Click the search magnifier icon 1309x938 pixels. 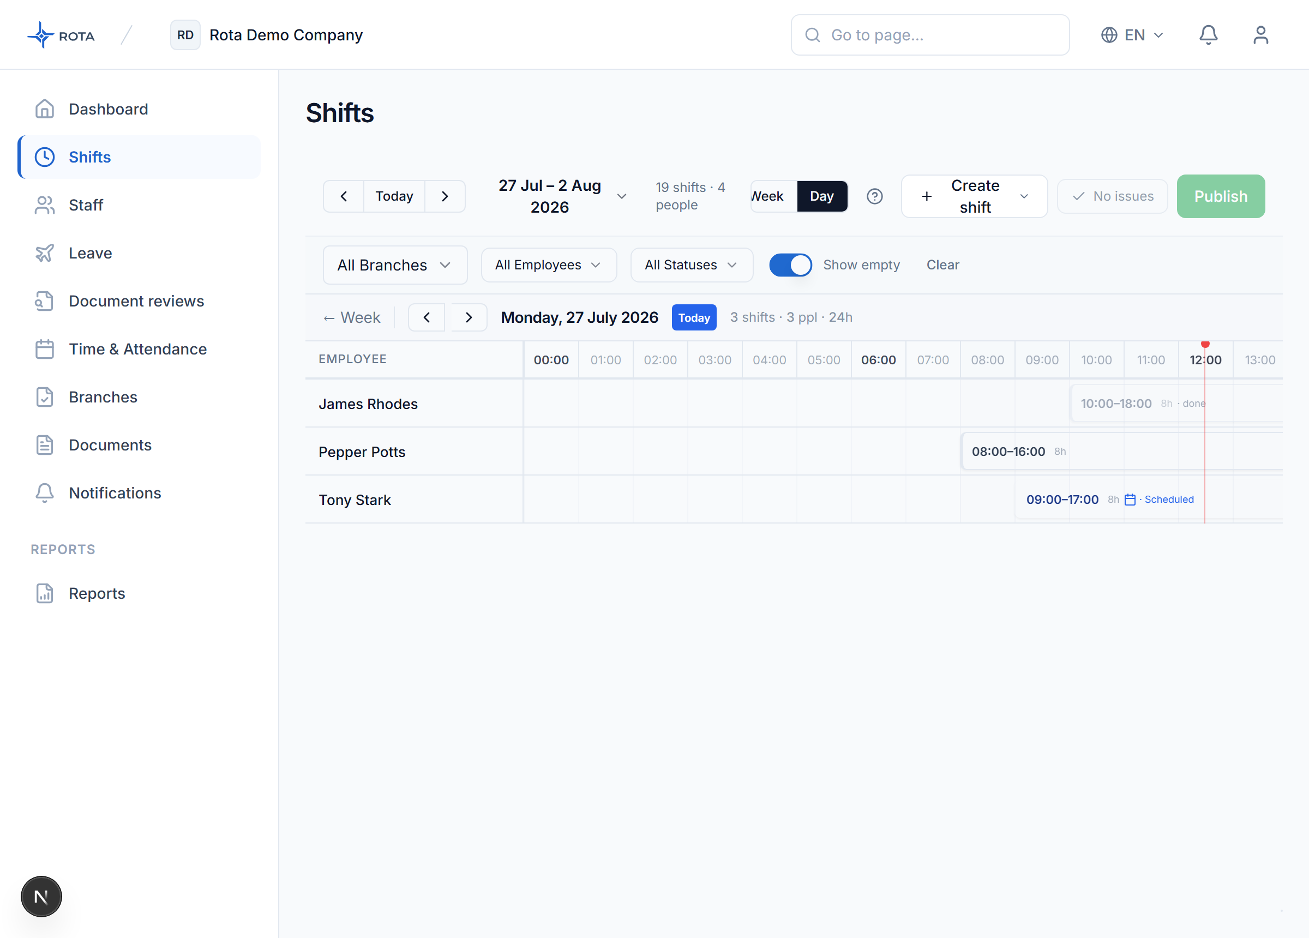[812, 35]
